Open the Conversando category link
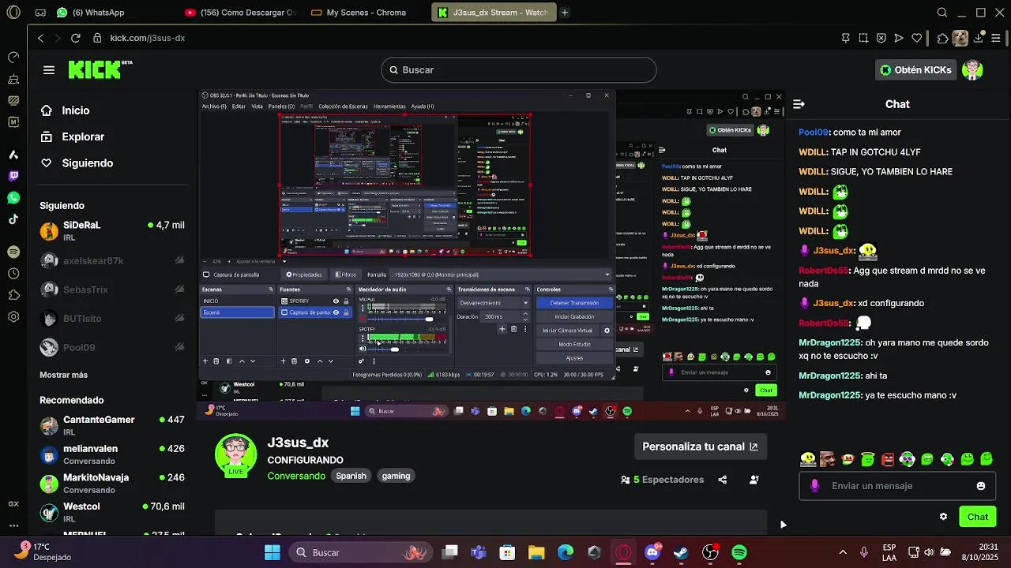Viewport: 1011px width, 568px height. 296,476
